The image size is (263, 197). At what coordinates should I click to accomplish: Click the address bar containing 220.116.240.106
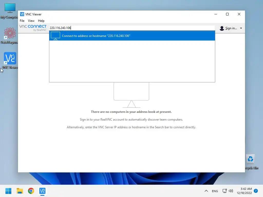pos(132,28)
